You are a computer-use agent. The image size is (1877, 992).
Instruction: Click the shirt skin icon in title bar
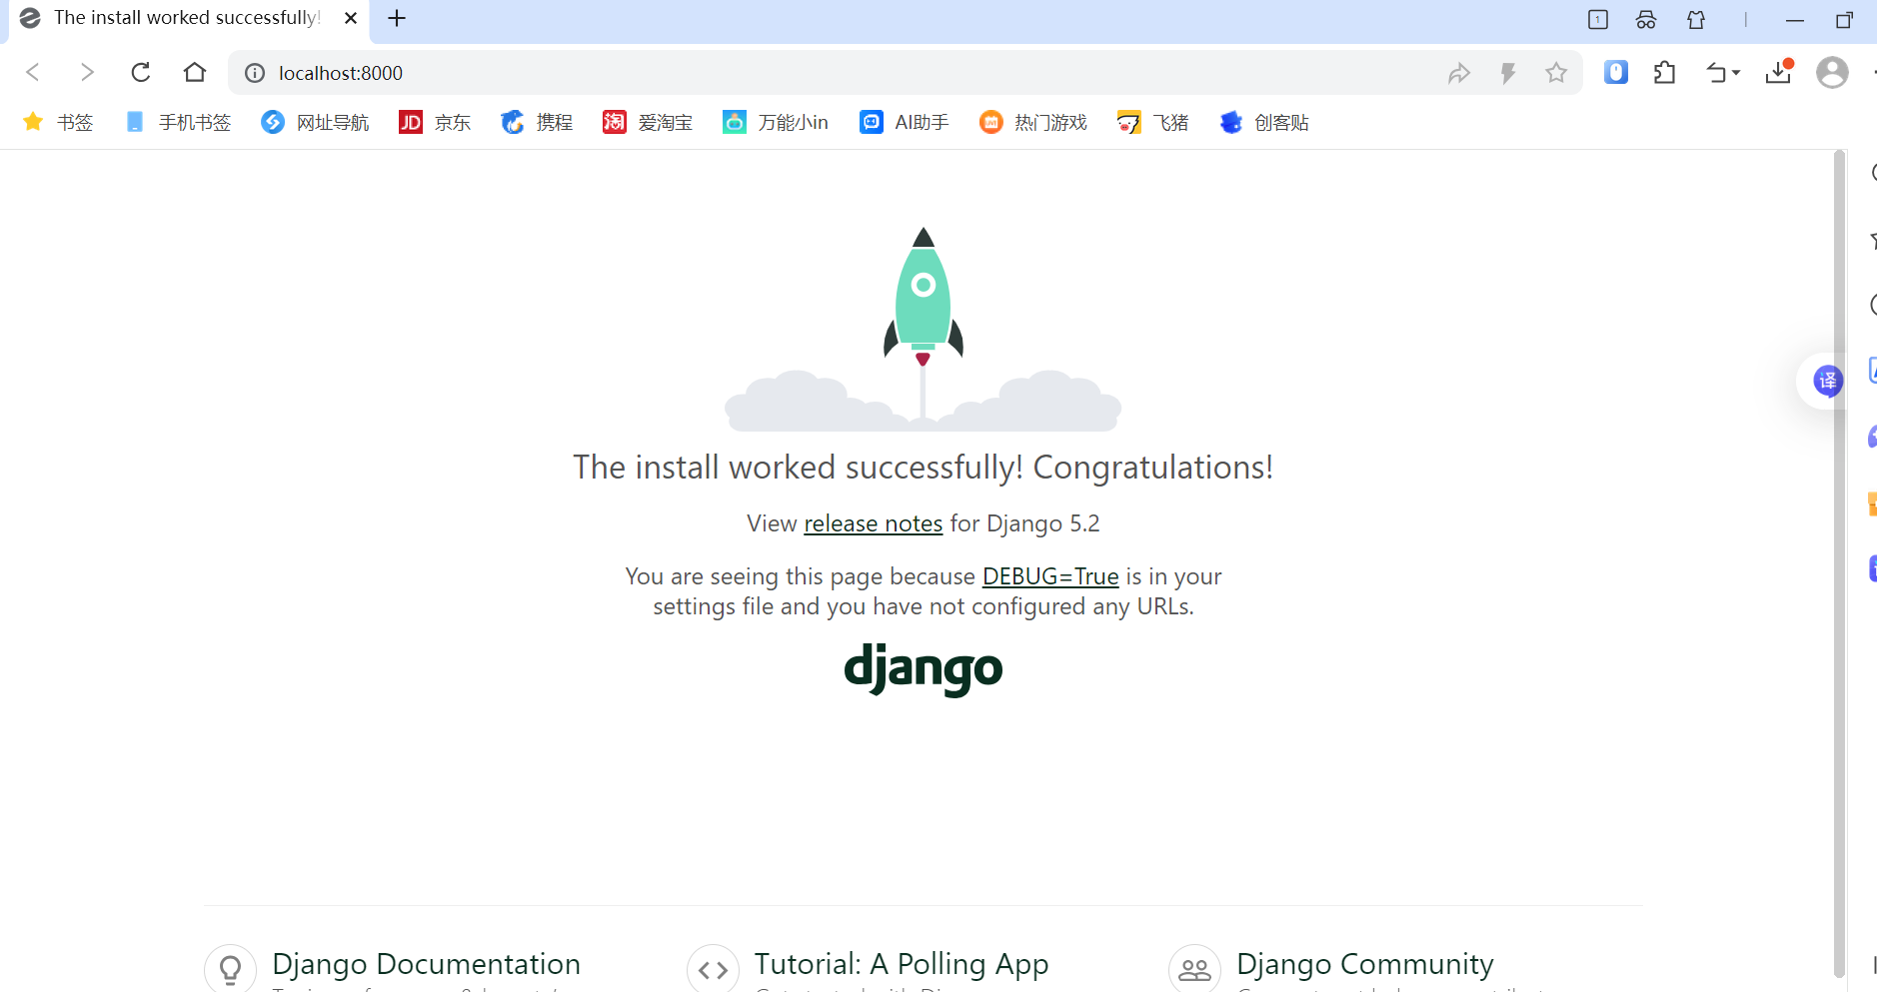(x=1696, y=19)
